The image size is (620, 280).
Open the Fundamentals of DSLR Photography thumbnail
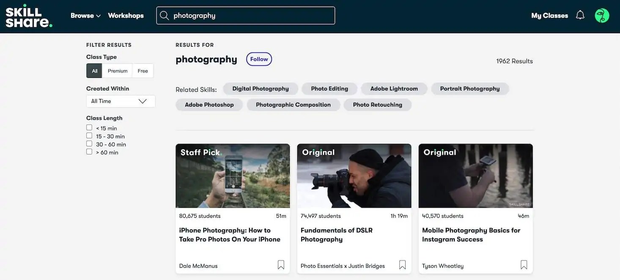(354, 175)
